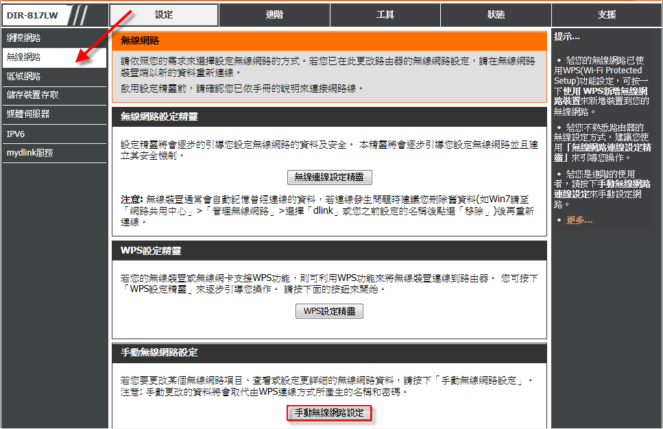The height and width of the screenshot is (429, 663).
Task: Go to the 狀態 tab
Action: click(x=496, y=14)
